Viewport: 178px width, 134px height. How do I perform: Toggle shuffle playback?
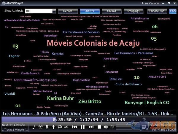pyautogui.click(x=66, y=127)
